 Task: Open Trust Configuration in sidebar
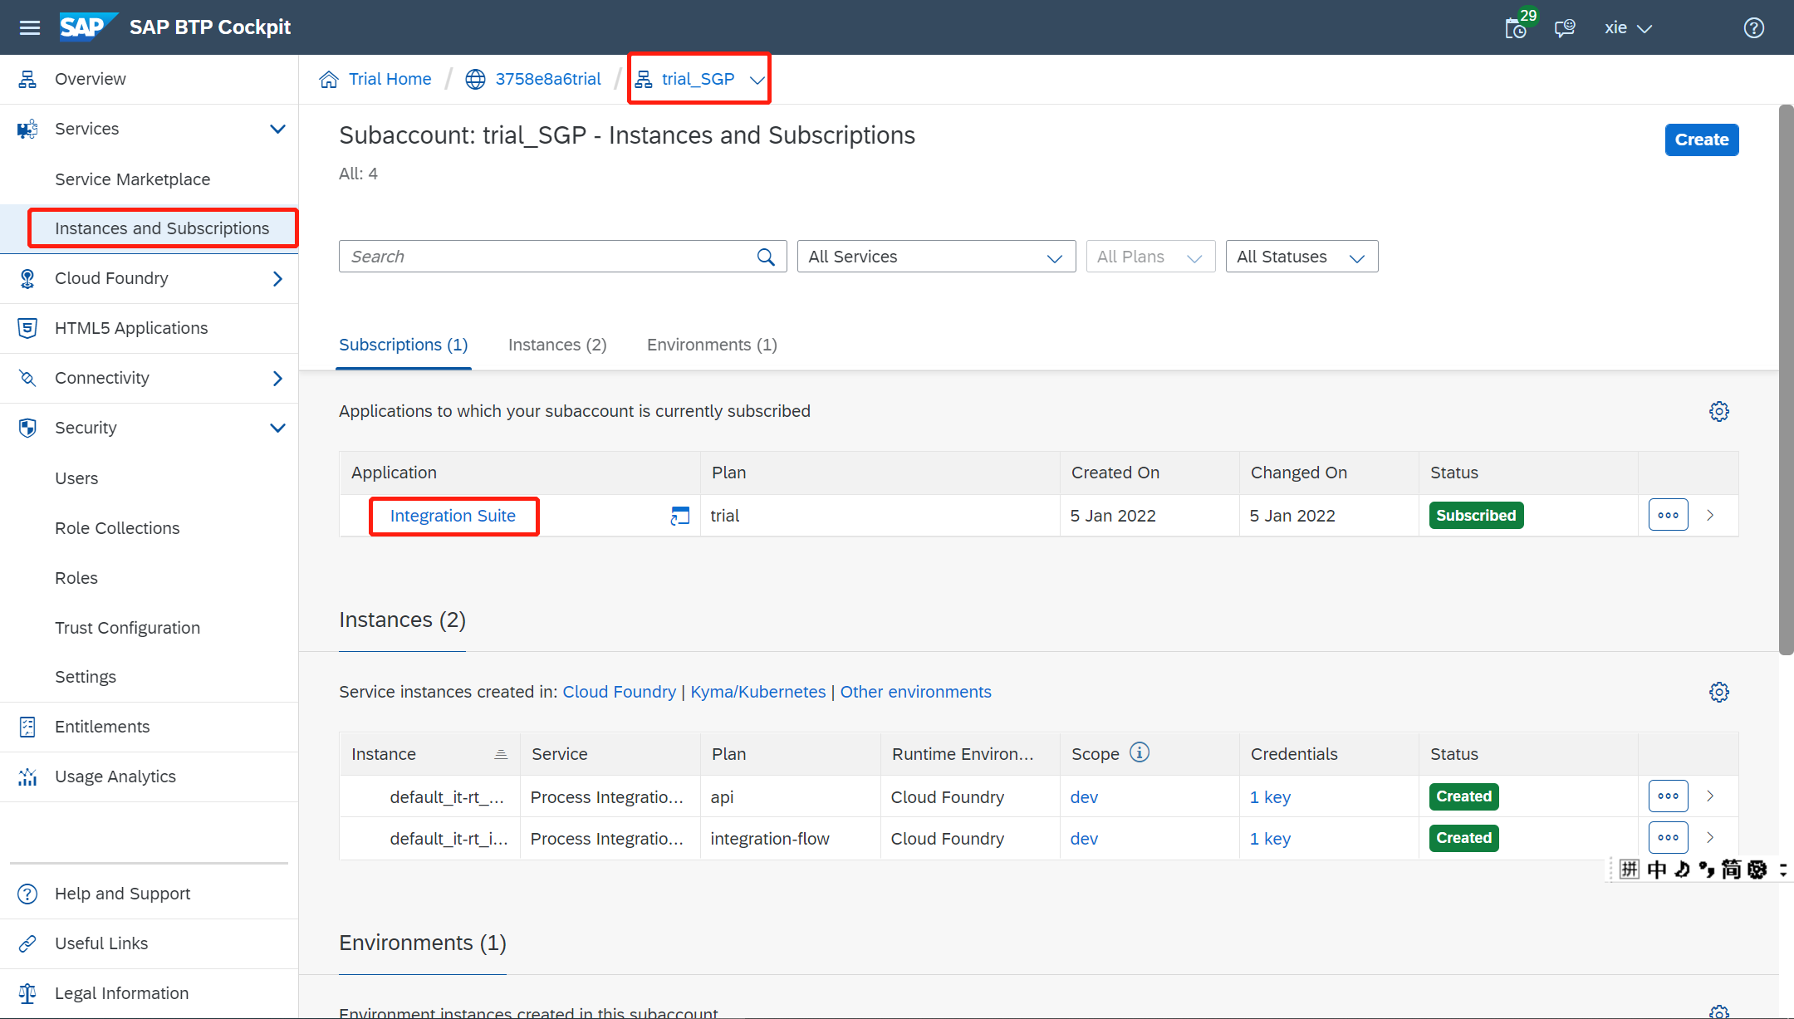[127, 628]
